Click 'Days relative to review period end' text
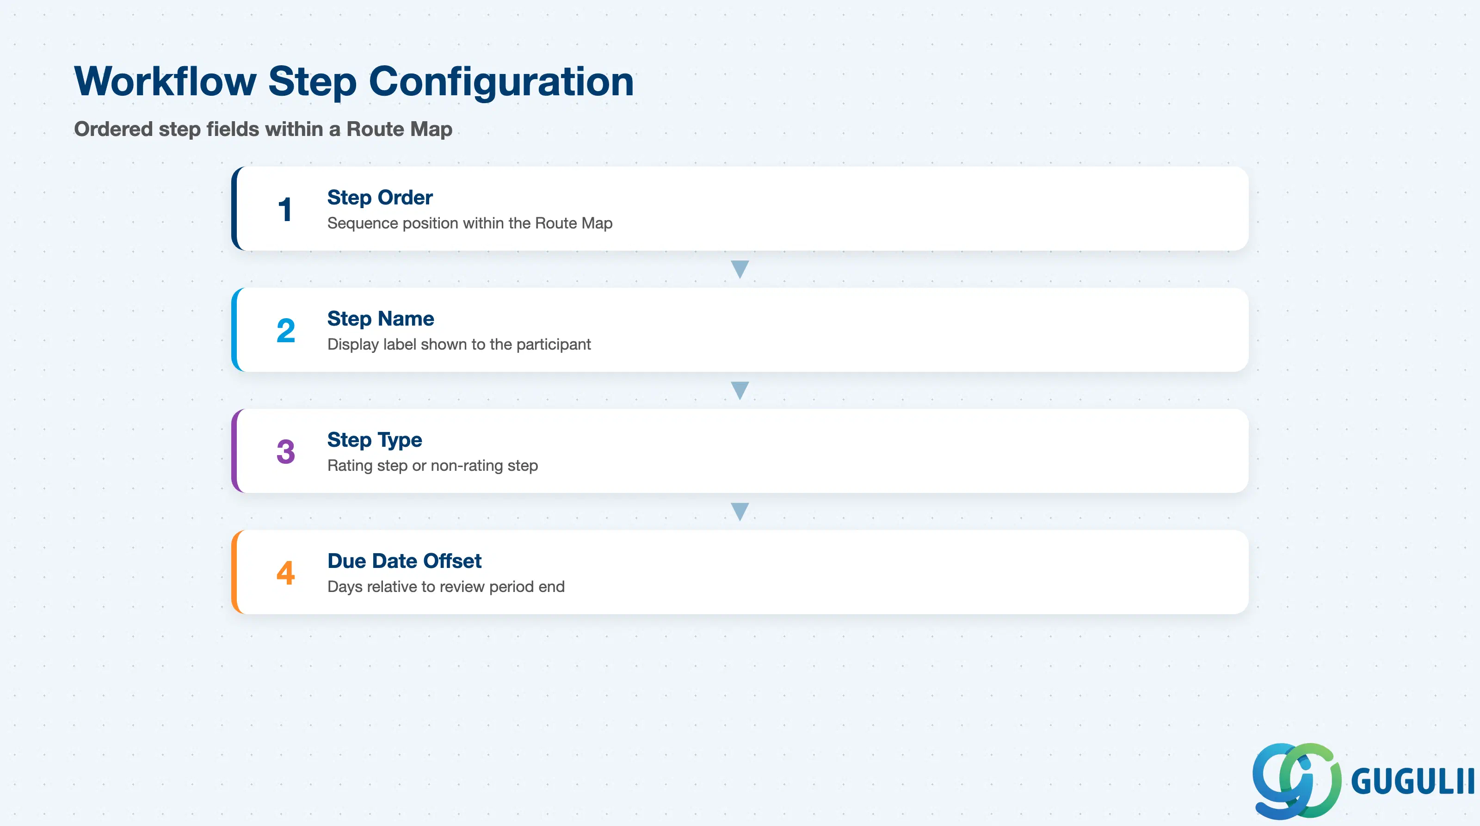Screen dimensions: 1480x826 (x=446, y=586)
